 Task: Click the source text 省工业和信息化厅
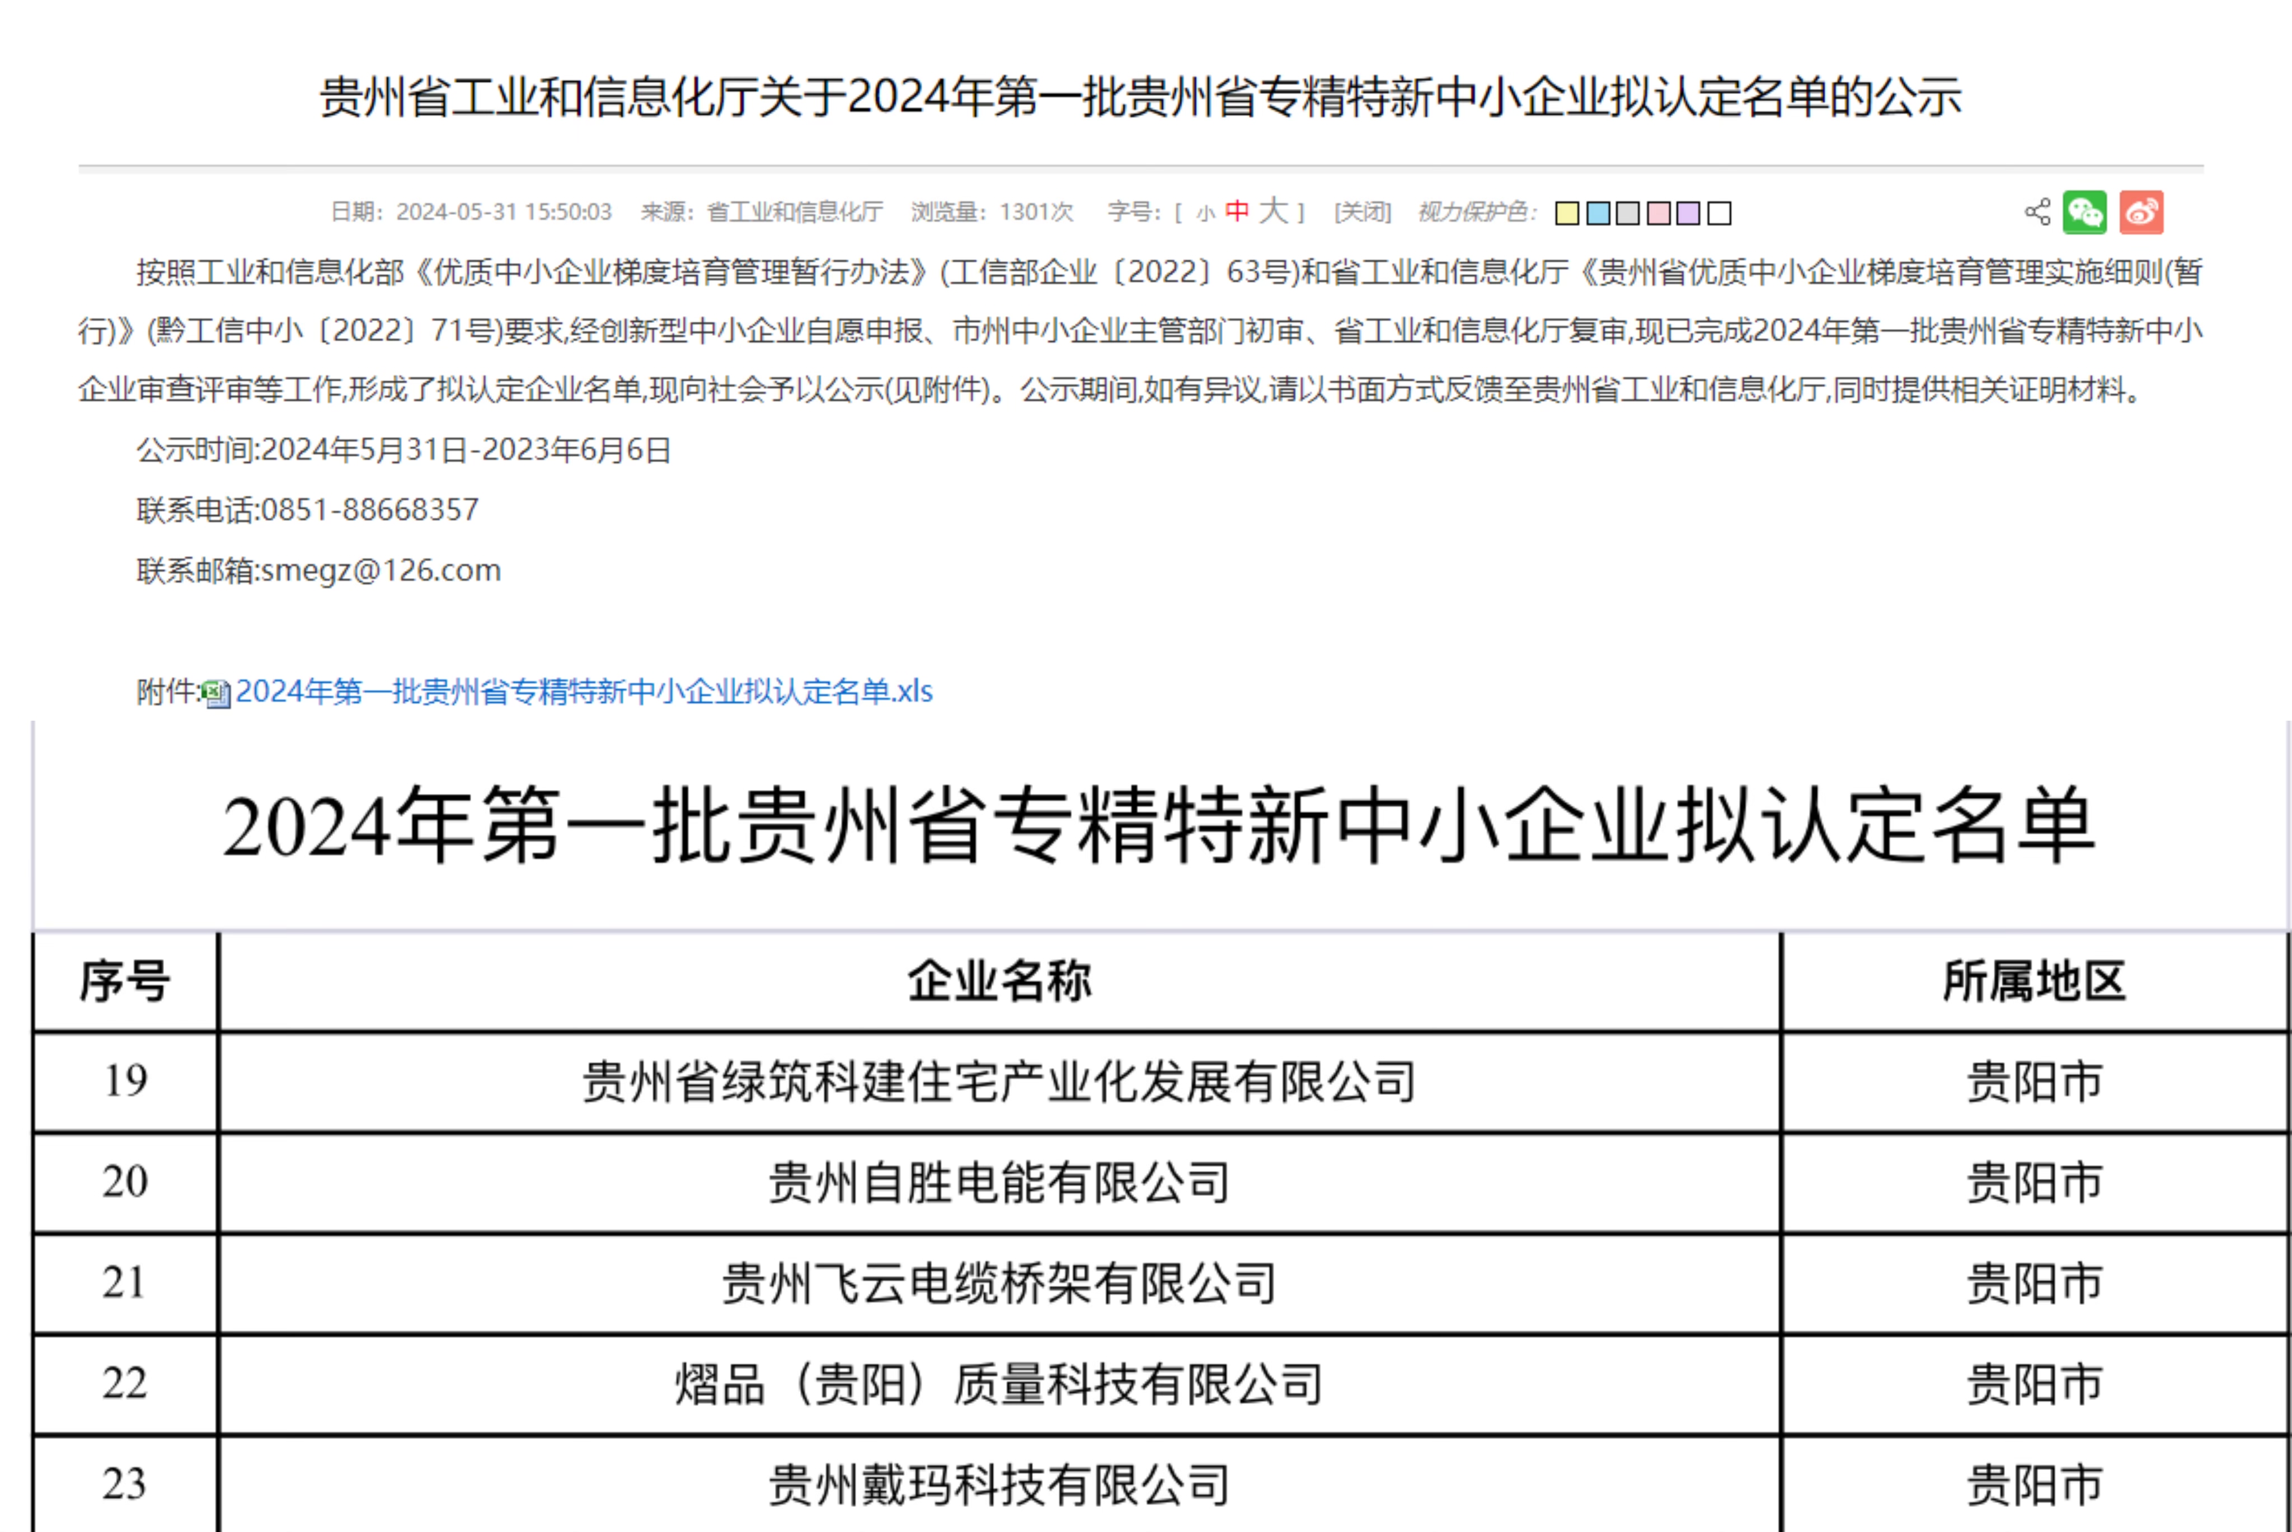794,212
